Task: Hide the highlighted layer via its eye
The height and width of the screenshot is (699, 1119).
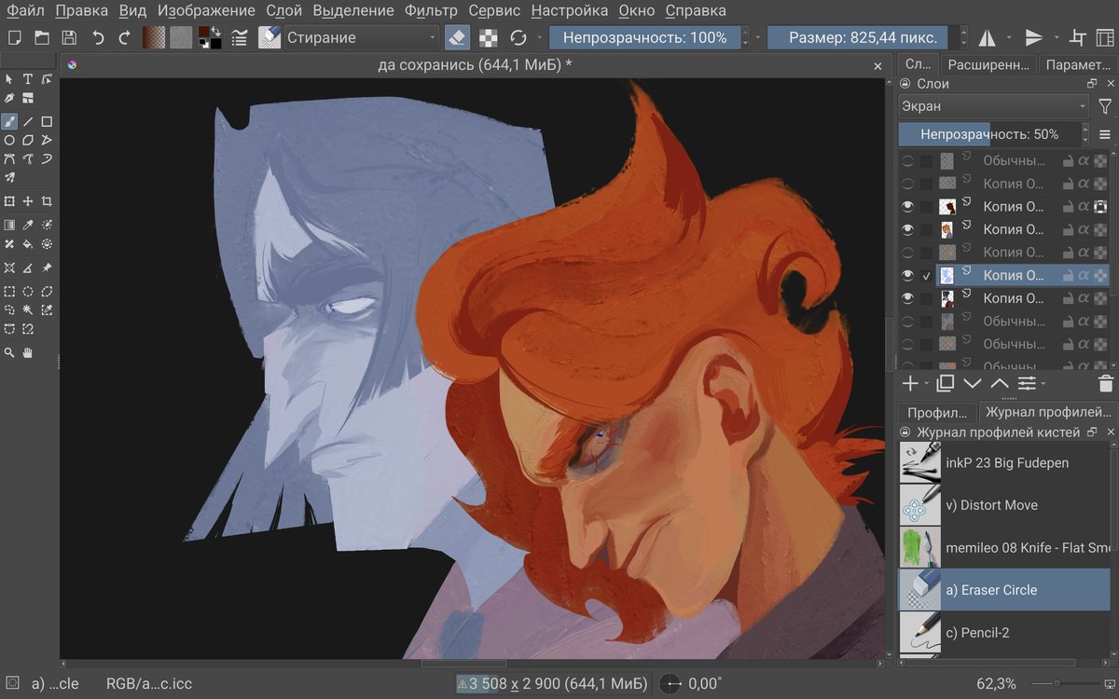Action: [907, 275]
